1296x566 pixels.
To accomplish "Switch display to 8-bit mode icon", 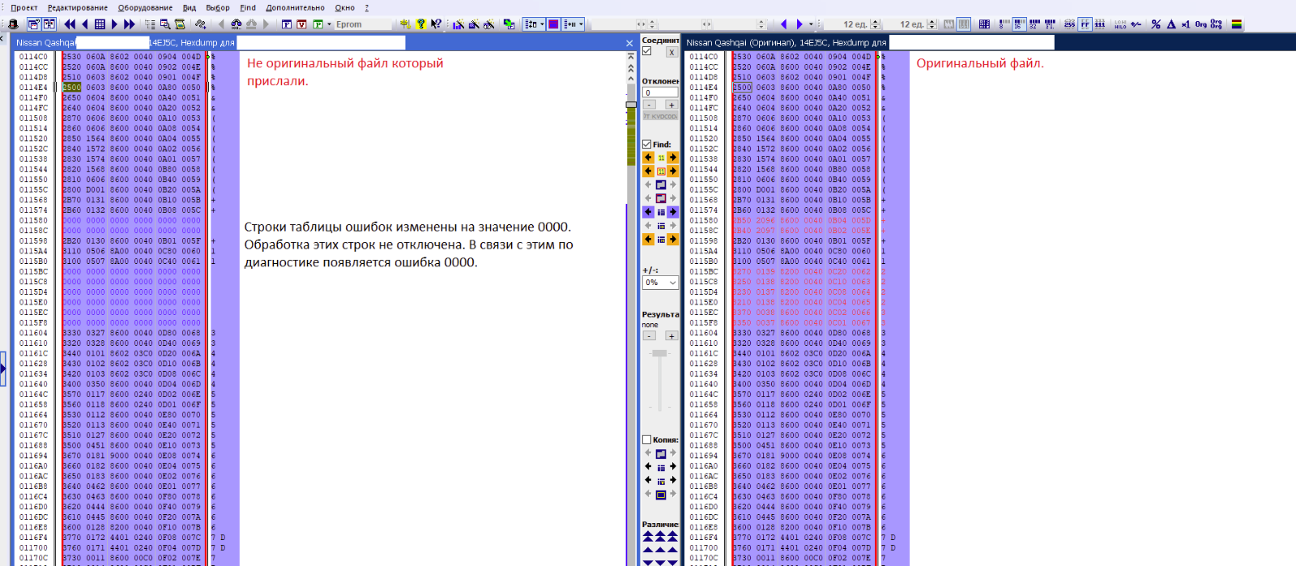I will click(1004, 24).
